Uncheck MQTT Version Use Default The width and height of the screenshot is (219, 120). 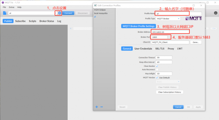click(157, 78)
